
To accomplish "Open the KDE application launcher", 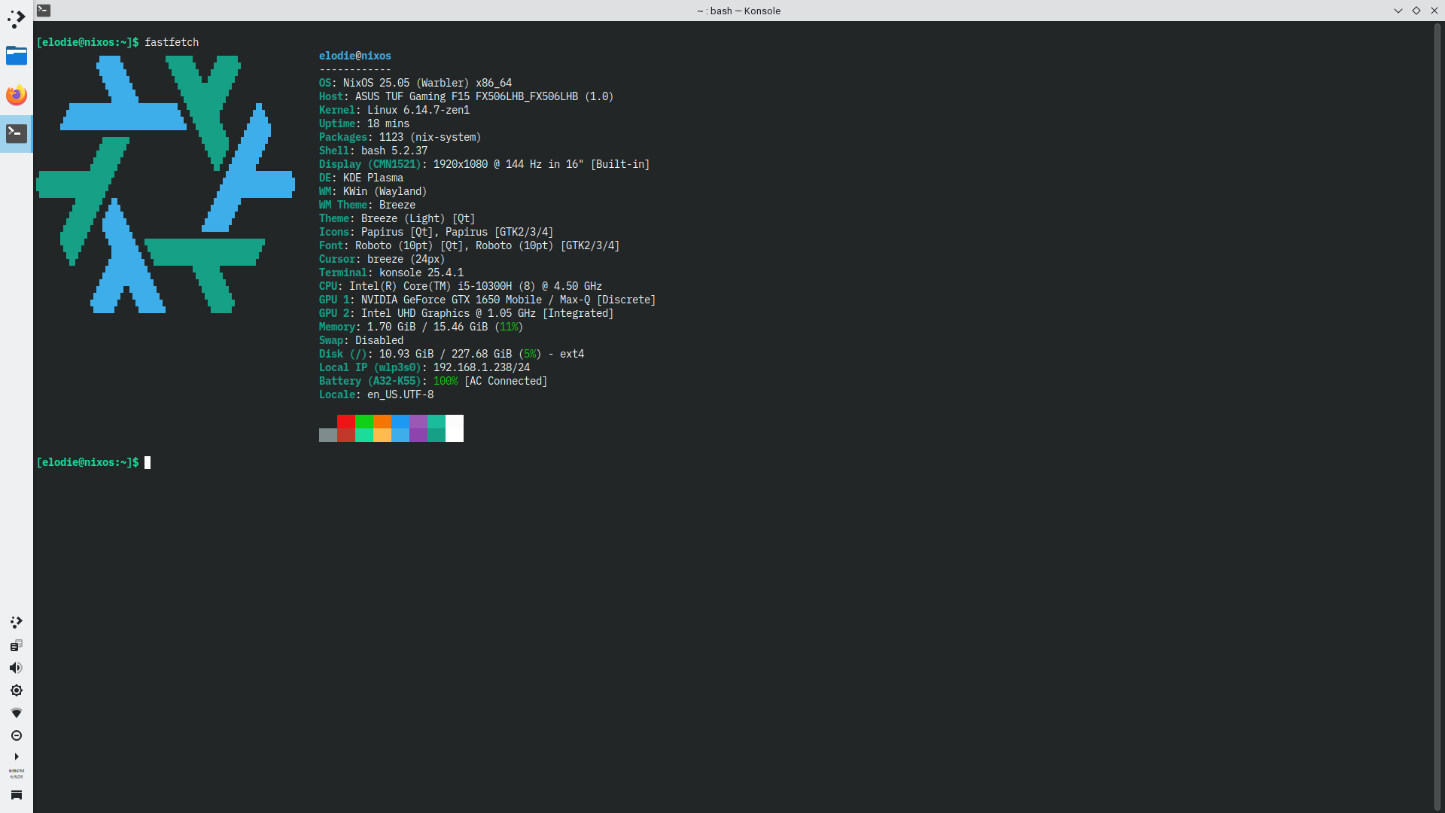I will click(x=16, y=19).
